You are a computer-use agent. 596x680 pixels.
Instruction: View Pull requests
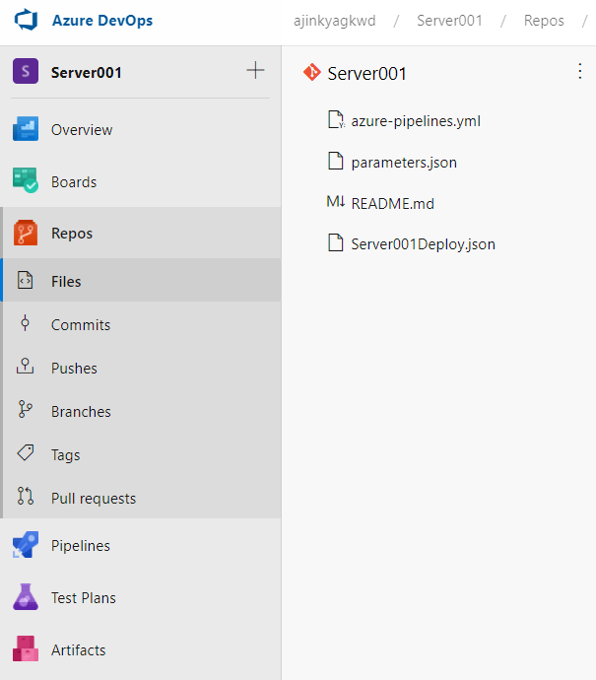[x=93, y=499]
